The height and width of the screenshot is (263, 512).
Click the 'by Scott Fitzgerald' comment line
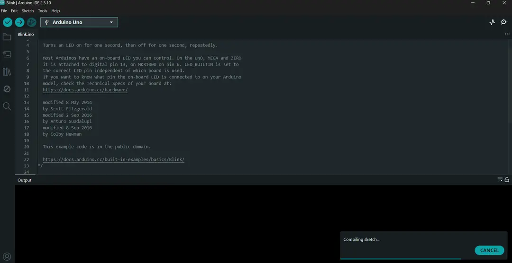click(x=67, y=108)
